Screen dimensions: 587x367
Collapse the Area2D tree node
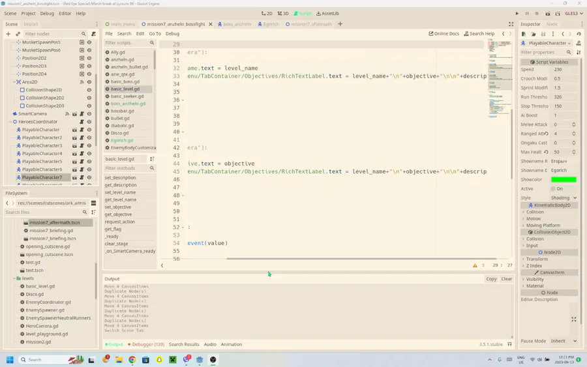(x=14, y=82)
